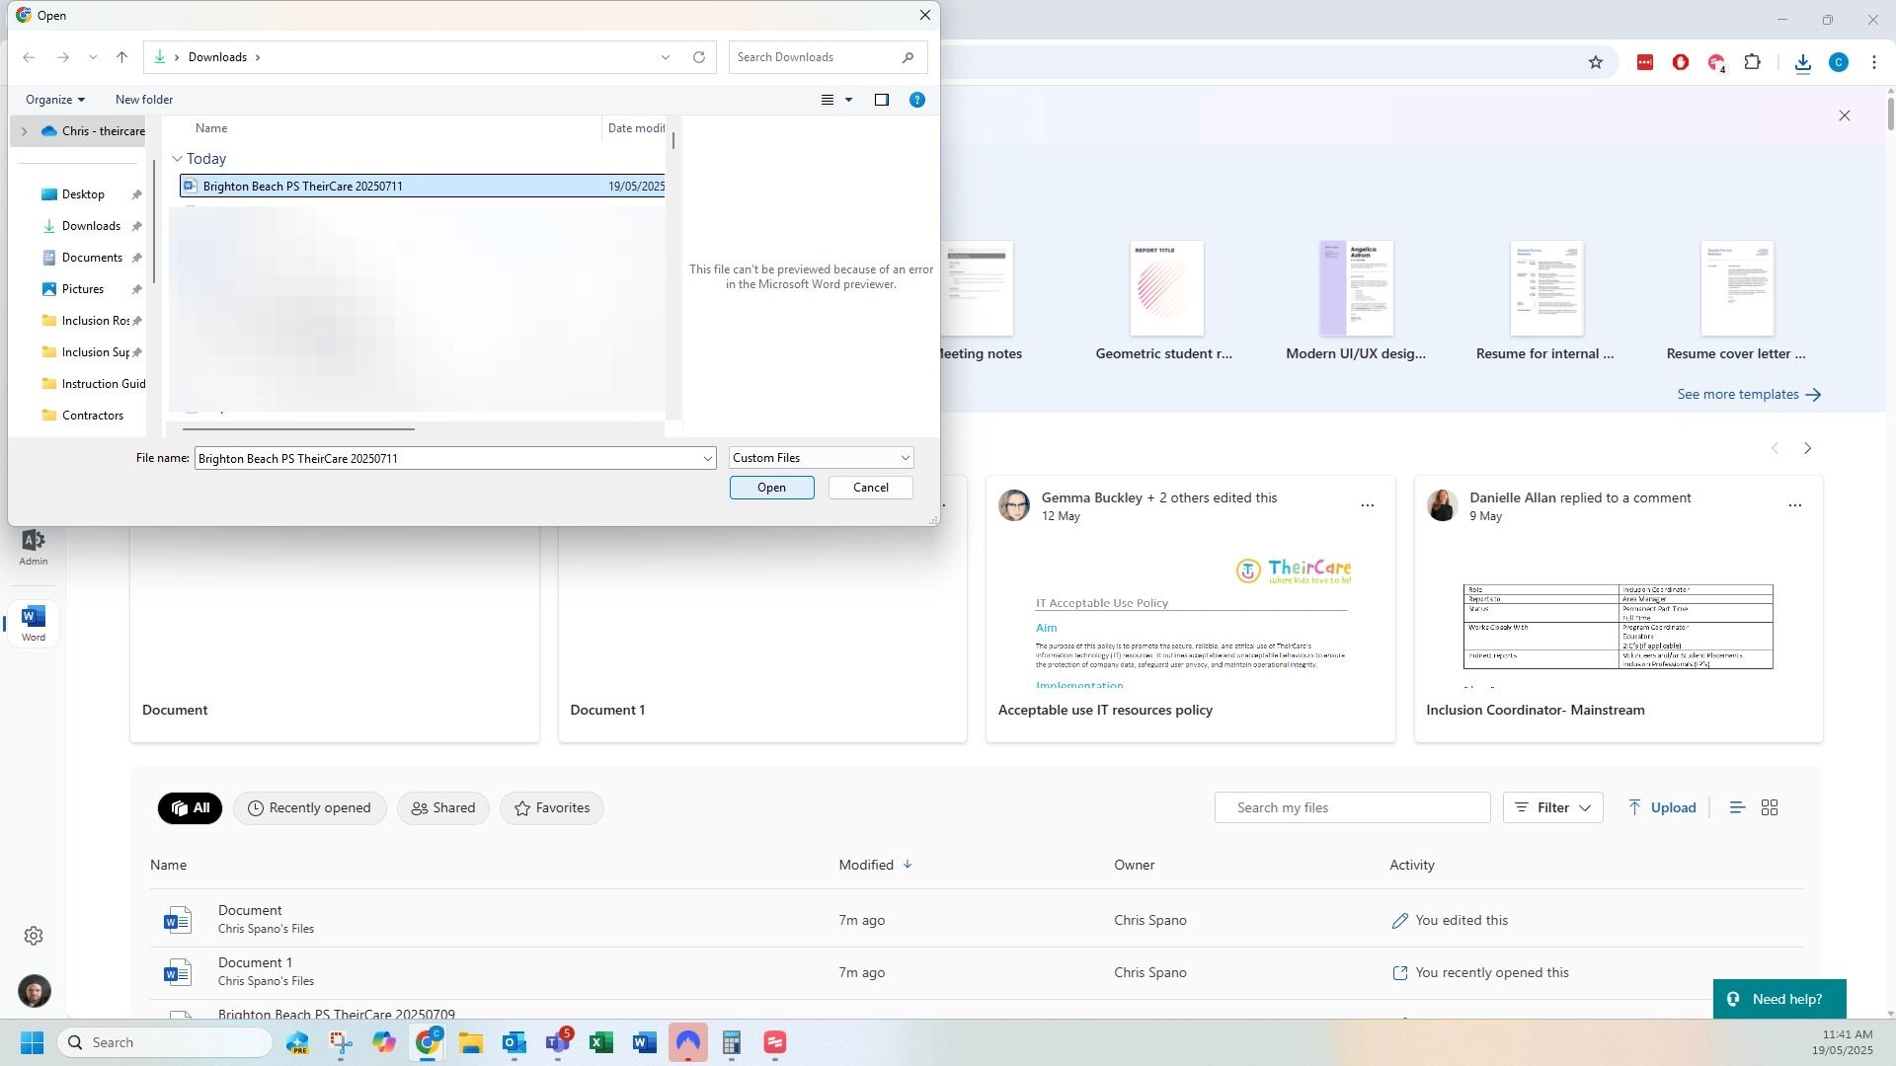Click the settings gear in the sidebar
The image size is (1896, 1066).
click(34, 936)
